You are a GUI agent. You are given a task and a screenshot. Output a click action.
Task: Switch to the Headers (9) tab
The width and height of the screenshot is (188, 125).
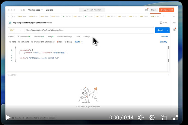39,36
